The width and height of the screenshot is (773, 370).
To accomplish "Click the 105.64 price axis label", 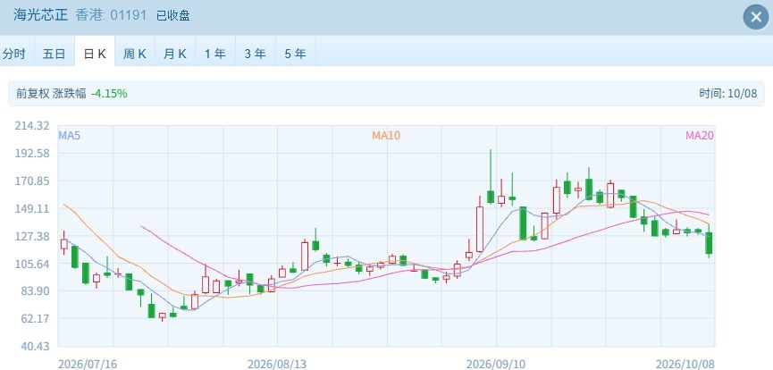I will 32,264.
